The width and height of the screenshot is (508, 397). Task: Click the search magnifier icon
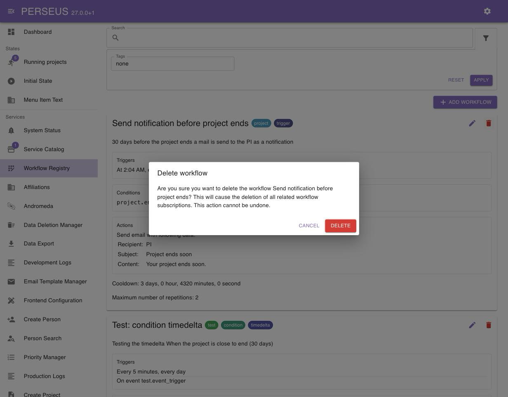click(x=115, y=38)
